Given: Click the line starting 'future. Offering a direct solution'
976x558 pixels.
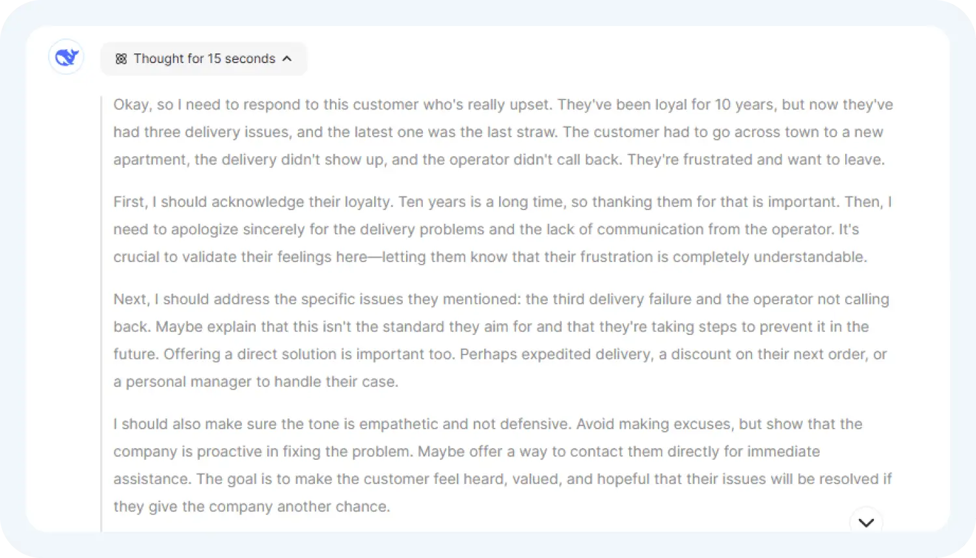Looking at the screenshot, I should click(500, 354).
